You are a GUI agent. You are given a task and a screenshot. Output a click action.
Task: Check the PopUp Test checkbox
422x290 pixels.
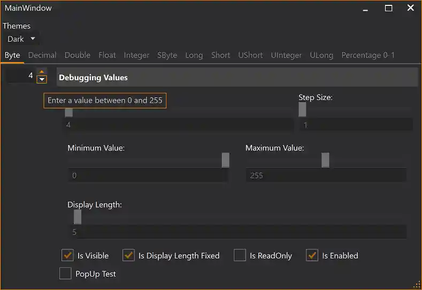click(x=65, y=273)
